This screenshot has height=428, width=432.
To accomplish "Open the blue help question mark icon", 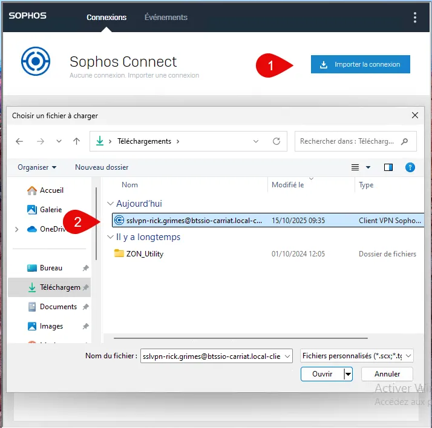I will [x=410, y=167].
